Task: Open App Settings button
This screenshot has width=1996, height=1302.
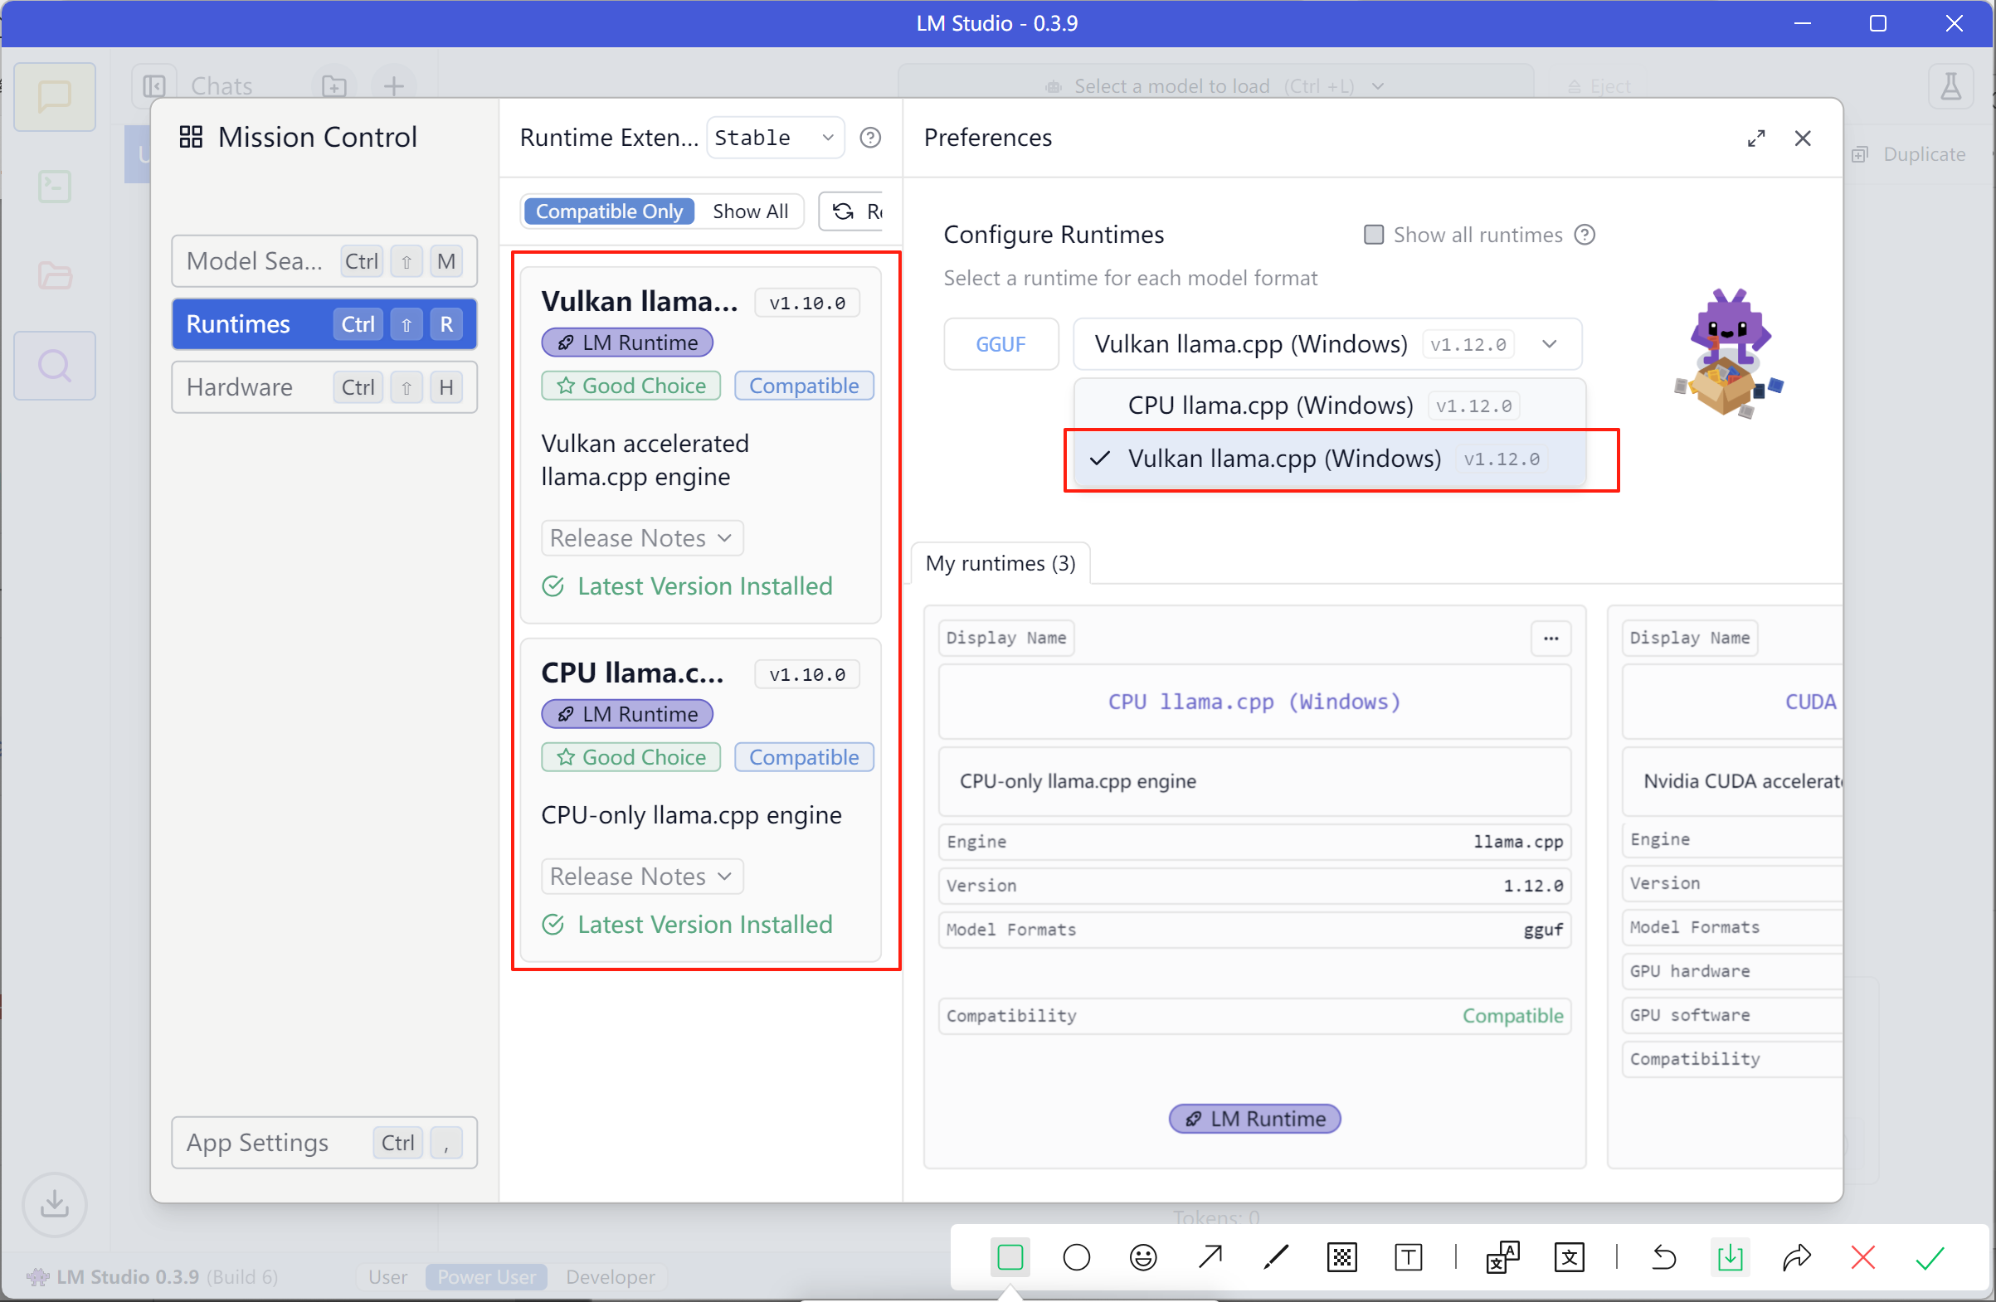Action: click(x=324, y=1143)
